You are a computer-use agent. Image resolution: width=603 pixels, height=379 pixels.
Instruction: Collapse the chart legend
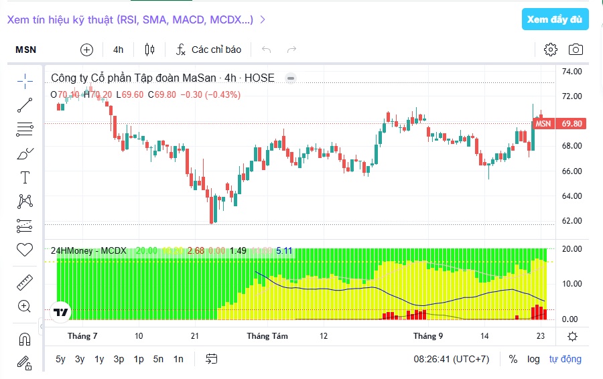coord(291,78)
